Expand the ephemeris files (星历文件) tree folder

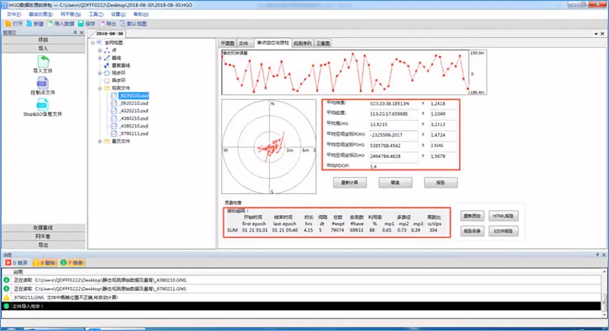click(100, 142)
